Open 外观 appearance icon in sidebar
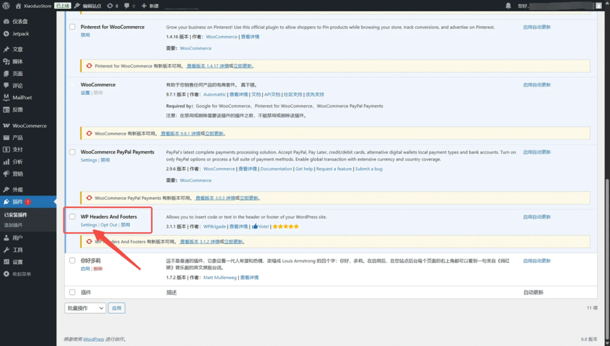Screen dimensions: 610x346 coord(6,190)
